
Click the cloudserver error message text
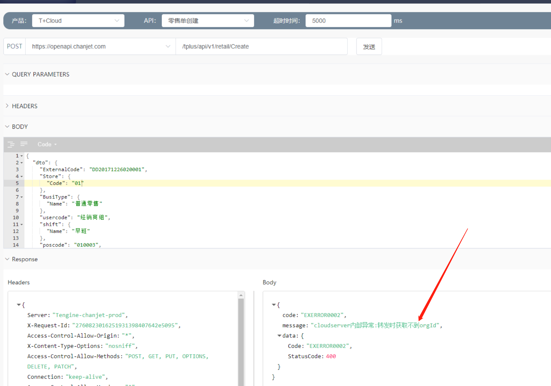coord(375,325)
